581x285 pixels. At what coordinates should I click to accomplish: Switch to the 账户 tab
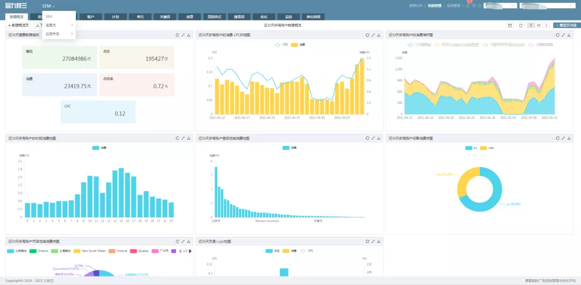(91, 17)
